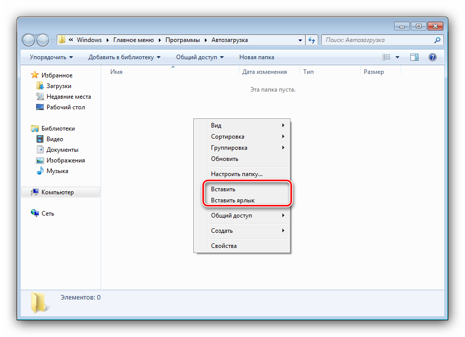Toggle the preview pane icon
The height and width of the screenshot is (337, 465).
click(414, 57)
